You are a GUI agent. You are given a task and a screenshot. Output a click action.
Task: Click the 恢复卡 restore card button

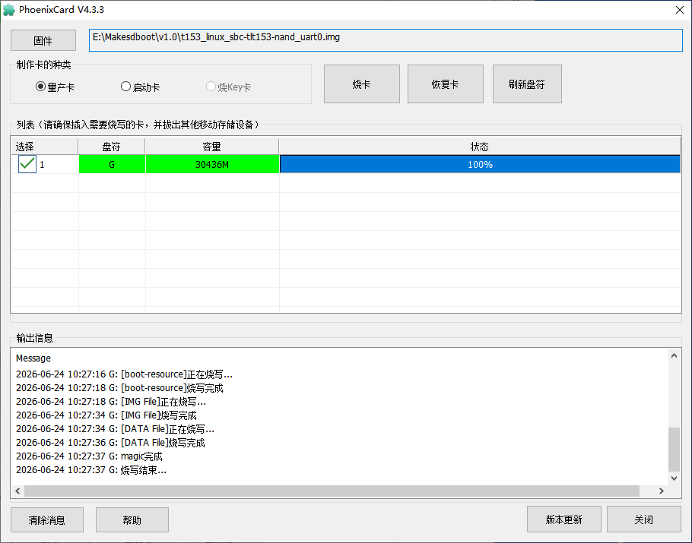click(446, 84)
